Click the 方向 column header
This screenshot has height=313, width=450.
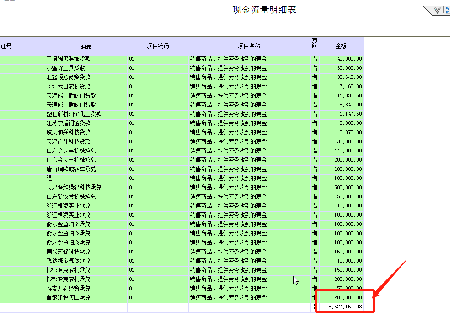315,43
